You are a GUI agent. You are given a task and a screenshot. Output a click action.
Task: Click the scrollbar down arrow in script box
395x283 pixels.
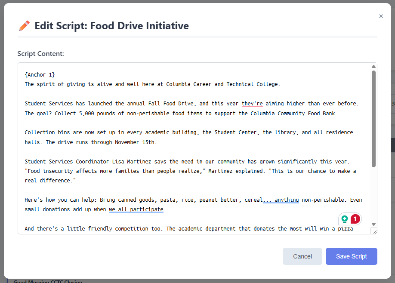[373, 224]
